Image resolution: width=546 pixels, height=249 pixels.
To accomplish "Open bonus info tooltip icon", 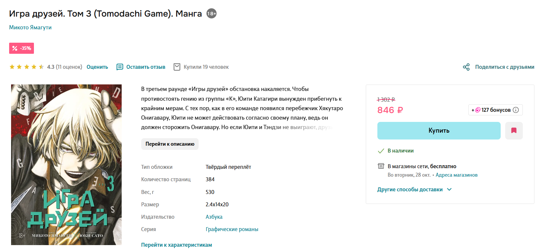I will click(x=516, y=110).
